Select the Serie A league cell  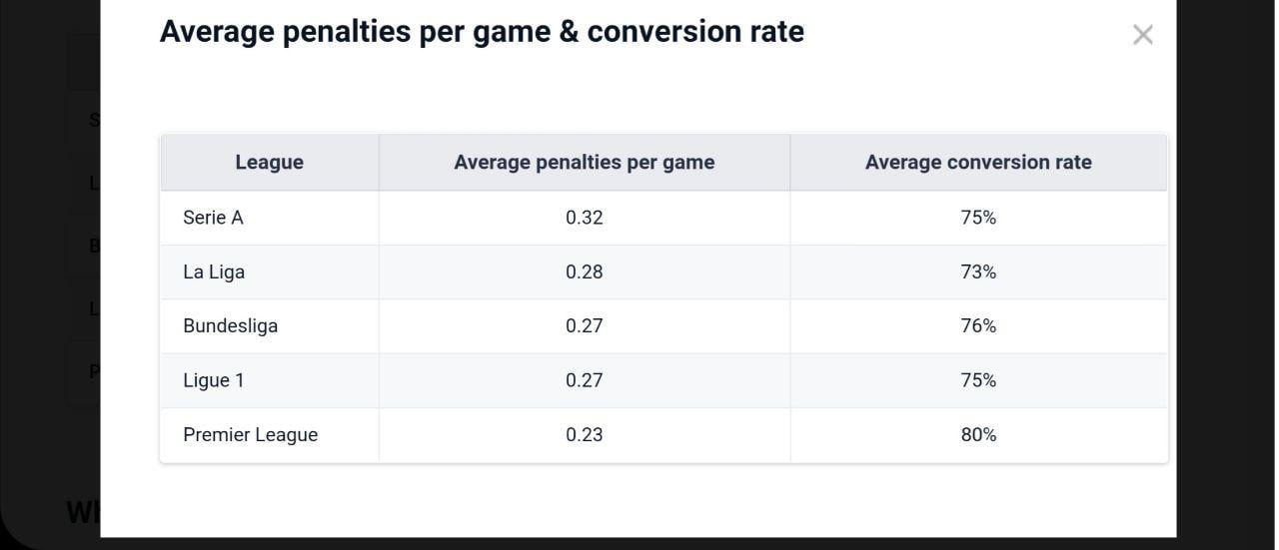click(x=213, y=218)
